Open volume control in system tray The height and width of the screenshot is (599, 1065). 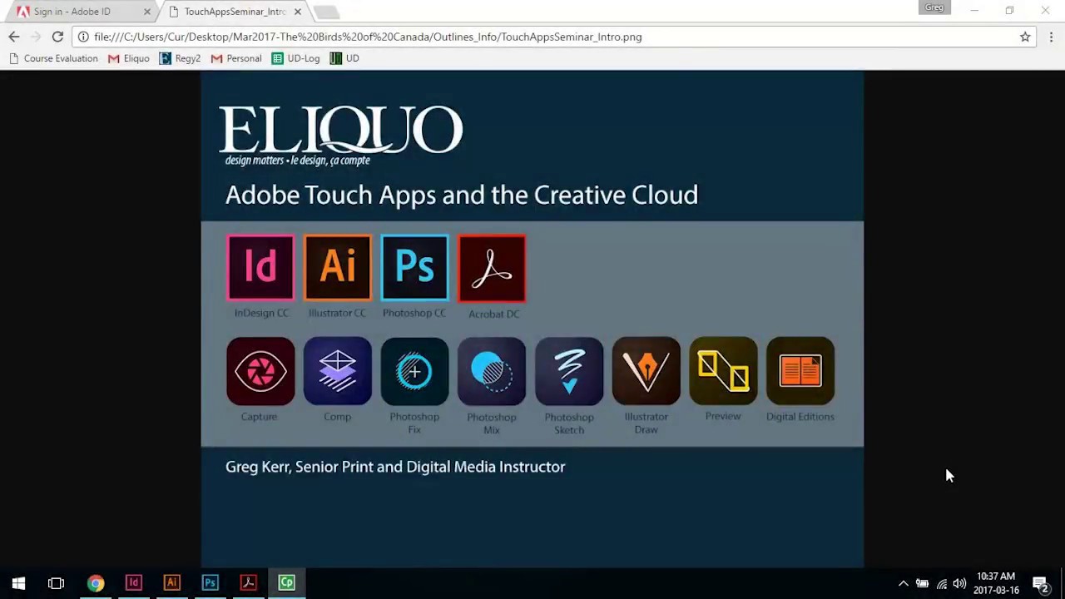(959, 584)
